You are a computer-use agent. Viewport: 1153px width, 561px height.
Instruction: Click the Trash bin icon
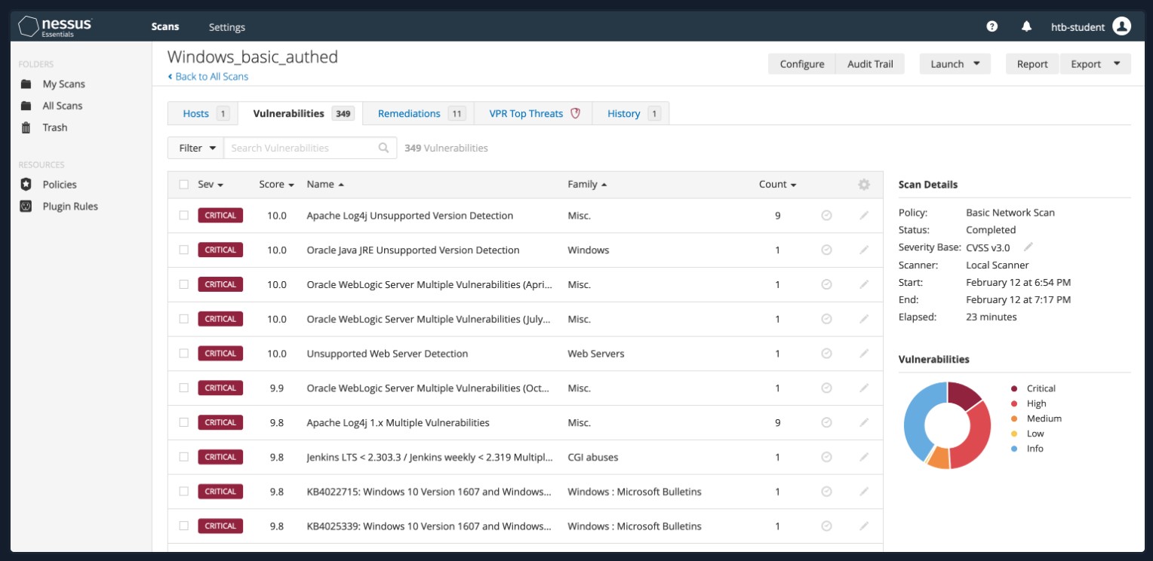[26, 127]
